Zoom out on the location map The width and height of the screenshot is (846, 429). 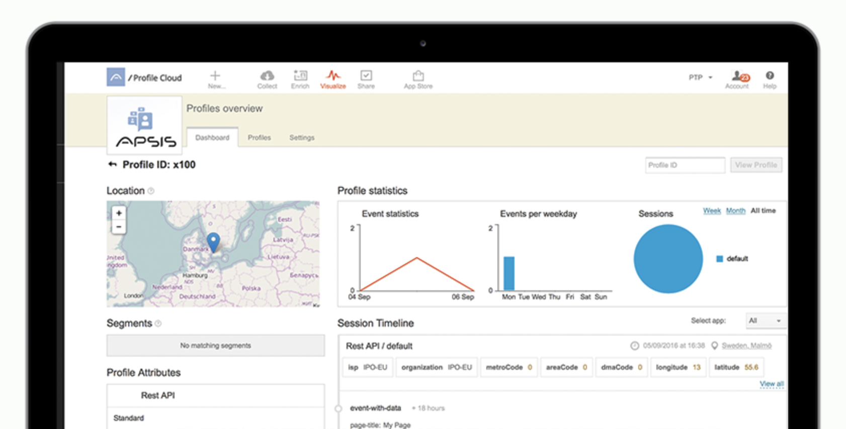coord(119,227)
